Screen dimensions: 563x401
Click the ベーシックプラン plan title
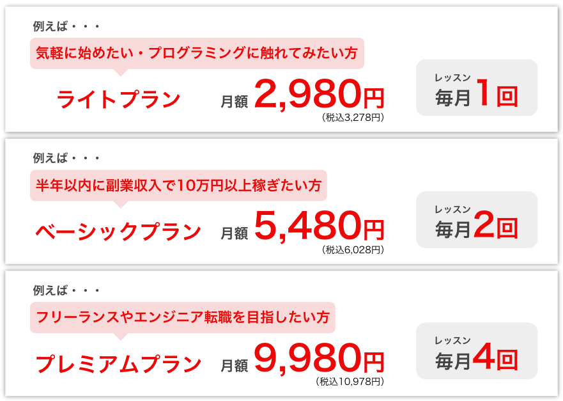(x=118, y=232)
